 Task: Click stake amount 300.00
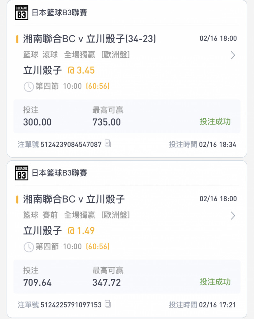37,122
